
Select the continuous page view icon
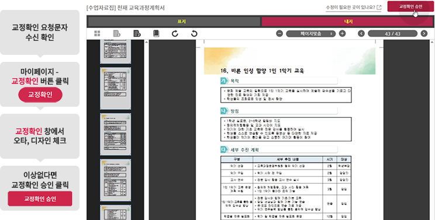[137, 34]
